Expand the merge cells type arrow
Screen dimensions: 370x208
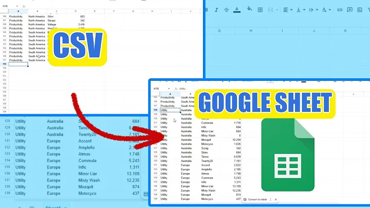pyautogui.click(x=277, y=10)
